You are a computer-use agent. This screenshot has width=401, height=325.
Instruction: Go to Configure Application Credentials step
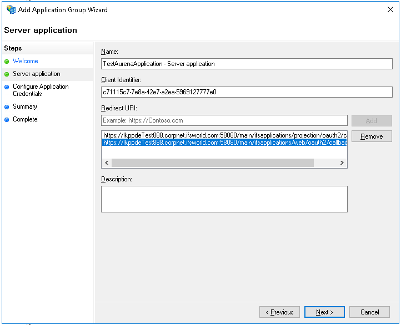coord(41,90)
